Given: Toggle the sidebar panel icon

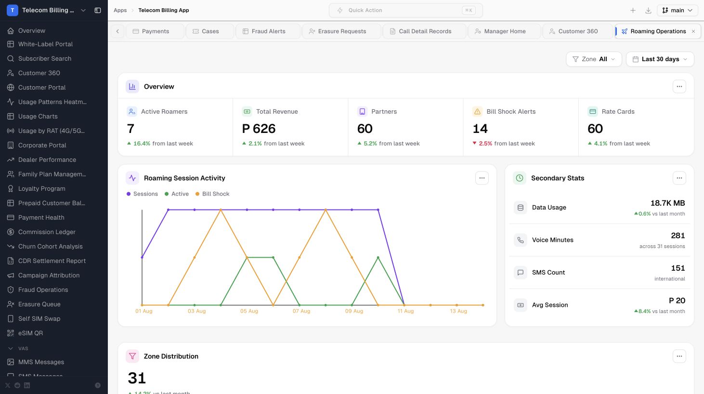Looking at the screenshot, I should point(98,10).
